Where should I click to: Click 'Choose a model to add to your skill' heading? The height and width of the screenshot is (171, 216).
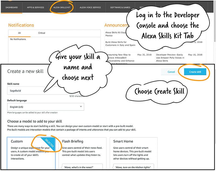pos(35,121)
